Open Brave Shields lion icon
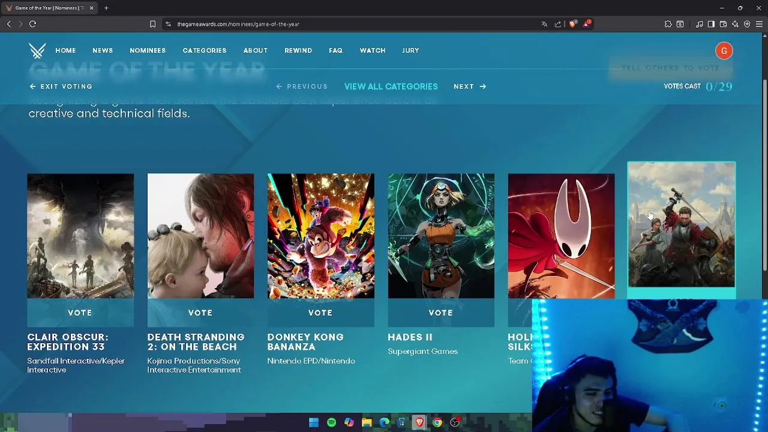 (572, 24)
